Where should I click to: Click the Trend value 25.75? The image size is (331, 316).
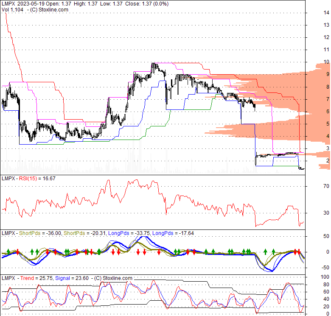tap(46, 278)
